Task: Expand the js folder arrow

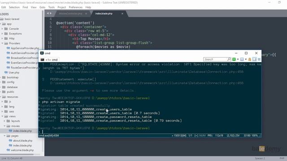Action: 2,102
